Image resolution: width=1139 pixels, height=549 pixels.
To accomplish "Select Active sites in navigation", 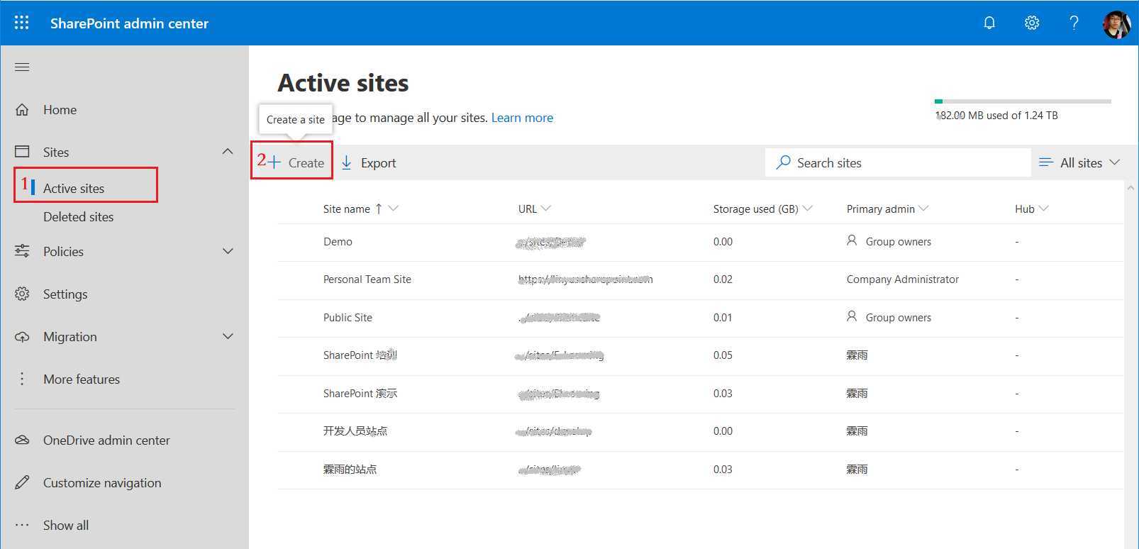I will coord(74,188).
